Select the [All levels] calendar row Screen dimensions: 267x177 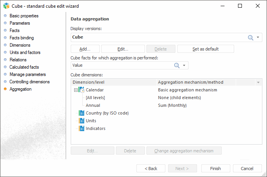[95, 98]
